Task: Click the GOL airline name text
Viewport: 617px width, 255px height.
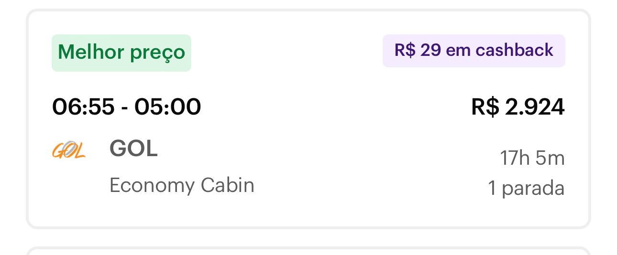Action: (133, 149)
